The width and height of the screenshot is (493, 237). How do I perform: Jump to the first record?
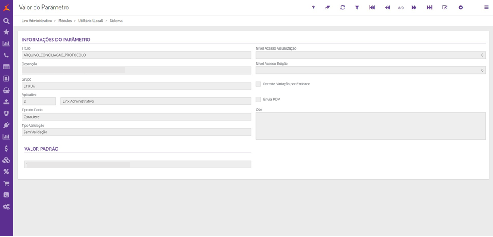(372, 8)
